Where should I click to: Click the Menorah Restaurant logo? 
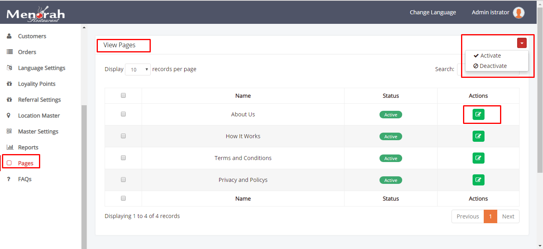pyautogui.click(x=35, y=14)
